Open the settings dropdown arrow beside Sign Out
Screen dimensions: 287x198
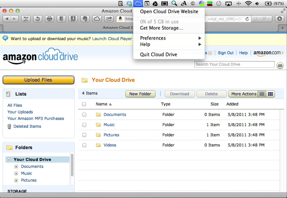210,53
